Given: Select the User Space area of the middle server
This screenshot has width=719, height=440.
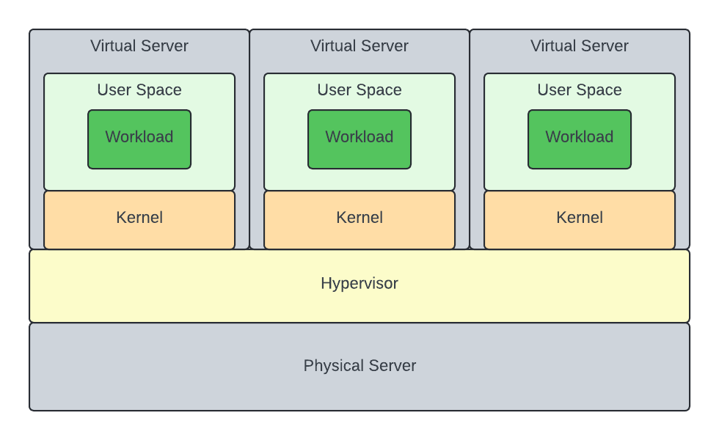Looking at the screenshot, I should click(359, 90).
